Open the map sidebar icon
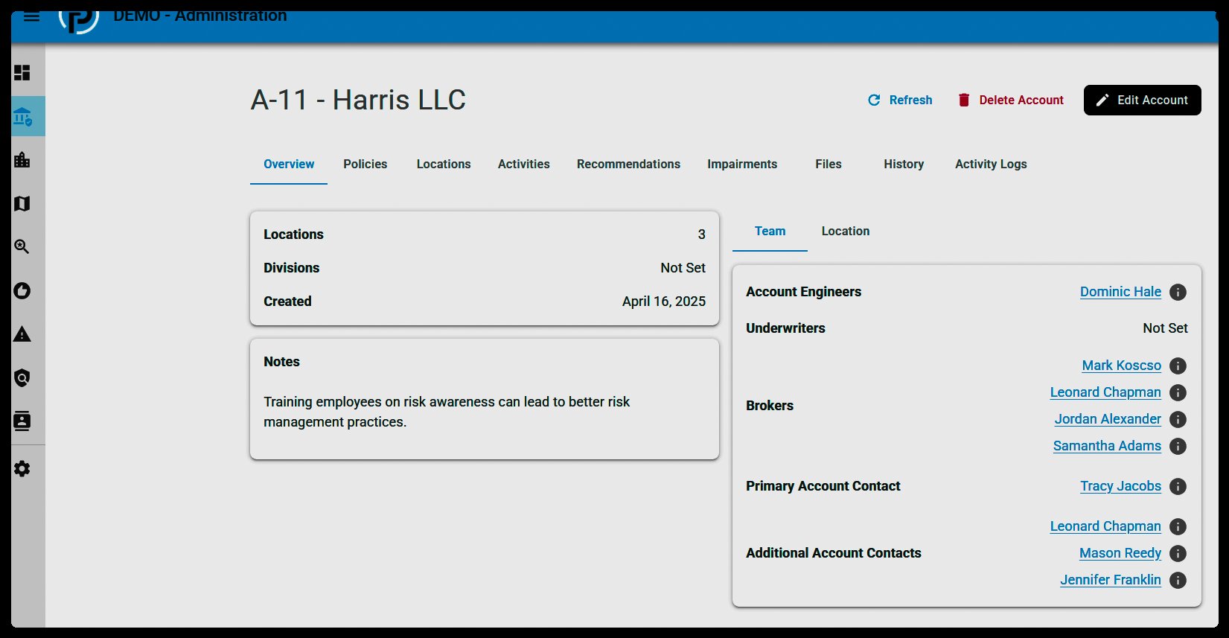The height and width of the screenshot is (638, 1229). coord(22,203)
